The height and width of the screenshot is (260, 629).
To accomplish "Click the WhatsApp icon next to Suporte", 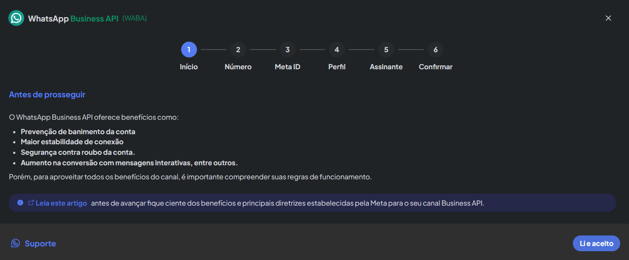I will [x=15, y=243].
